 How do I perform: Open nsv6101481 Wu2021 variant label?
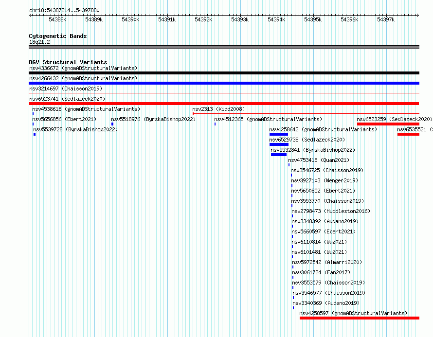click(319, 252)
